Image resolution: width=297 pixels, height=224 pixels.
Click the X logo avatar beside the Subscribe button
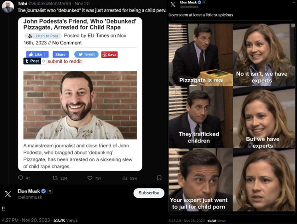tap(8, 194)
